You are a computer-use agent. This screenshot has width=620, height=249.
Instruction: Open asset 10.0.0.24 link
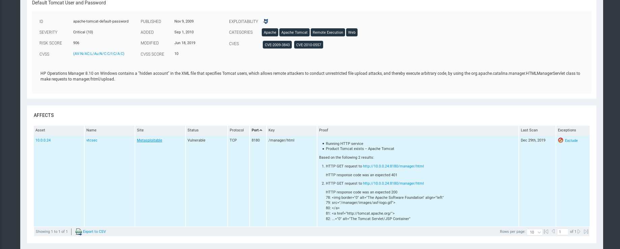[43, 140]
